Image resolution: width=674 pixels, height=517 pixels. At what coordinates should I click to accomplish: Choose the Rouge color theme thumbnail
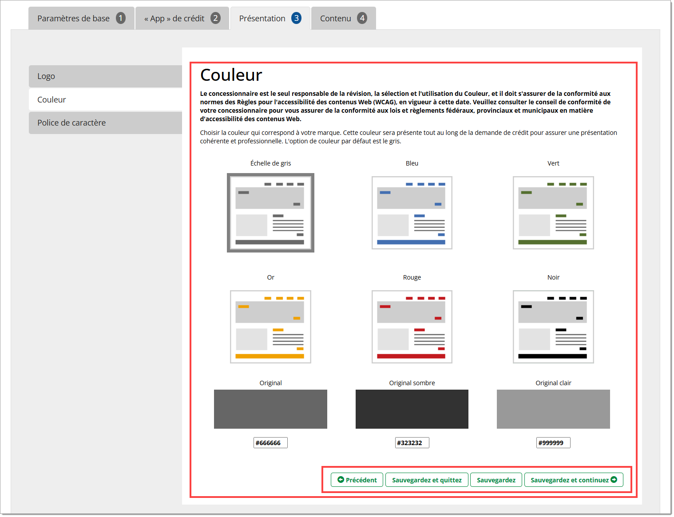pyautogui.click(x=412, y=327)
